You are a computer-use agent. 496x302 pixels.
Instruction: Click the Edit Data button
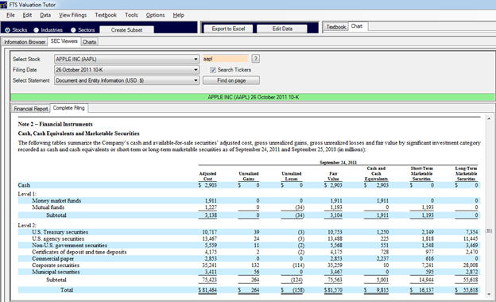pos(282,29)
